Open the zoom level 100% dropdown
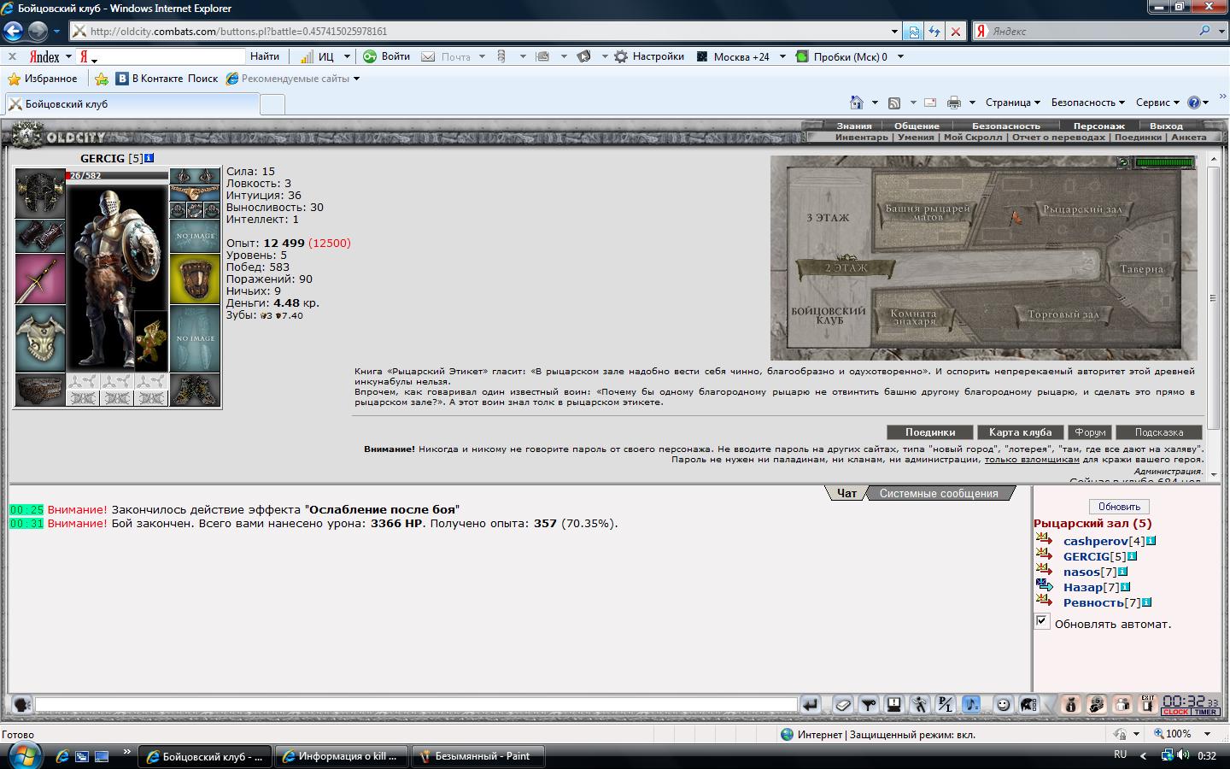1230x769 pixels. (1207, 734)
